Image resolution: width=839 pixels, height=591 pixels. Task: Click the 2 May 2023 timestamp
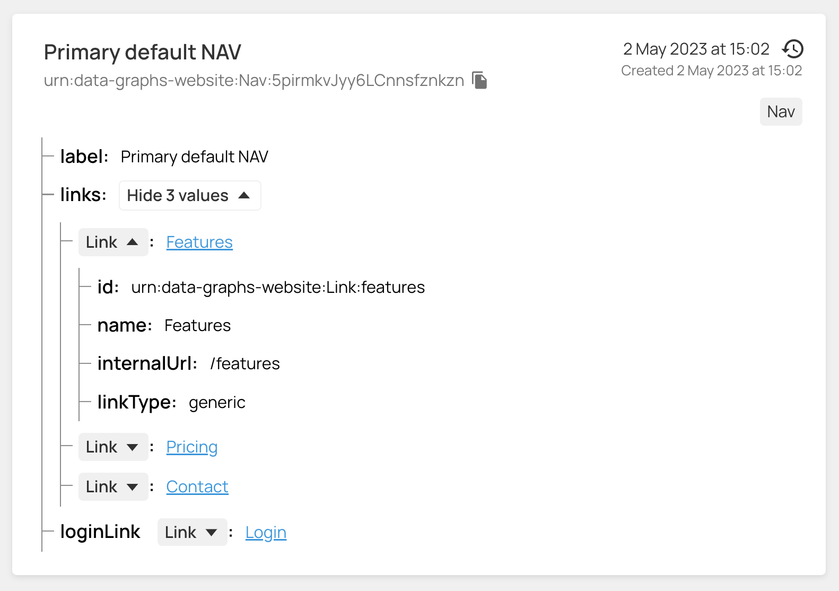(696, 49)
